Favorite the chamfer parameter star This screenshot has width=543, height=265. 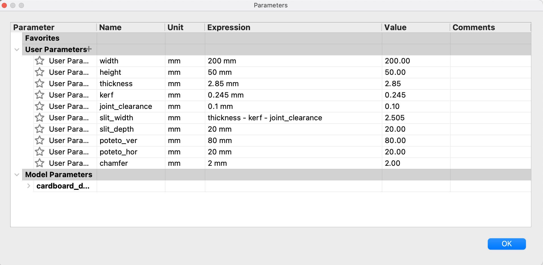[40, 163]
